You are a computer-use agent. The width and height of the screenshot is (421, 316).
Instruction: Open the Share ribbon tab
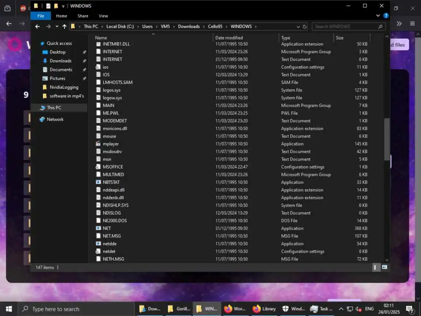(x=83, y=16)
